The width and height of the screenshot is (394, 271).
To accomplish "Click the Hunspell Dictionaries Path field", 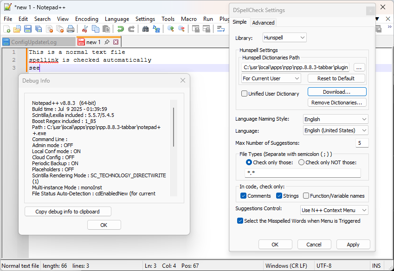I will [x=296, y=67].
